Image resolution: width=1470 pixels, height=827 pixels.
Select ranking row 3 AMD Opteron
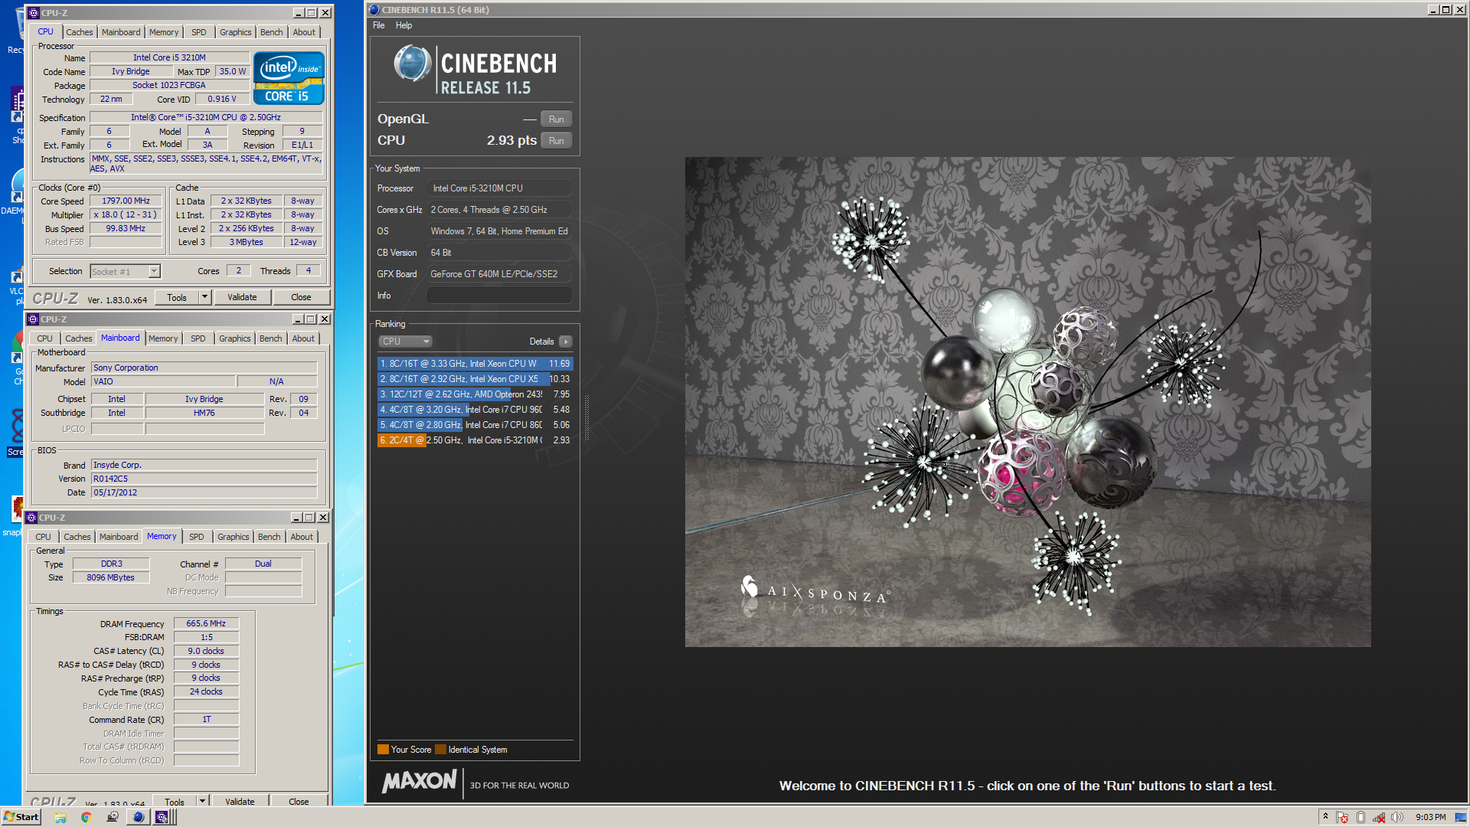point(475,394)
